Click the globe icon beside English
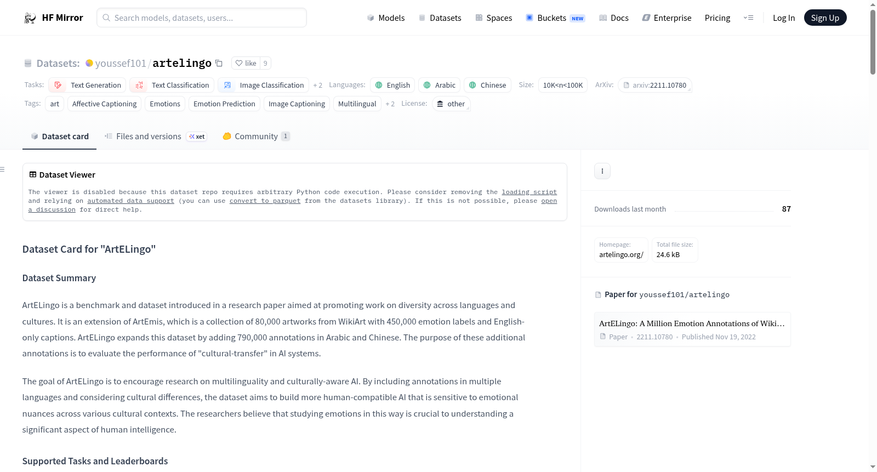877x472 pixels. pos(379,85)
